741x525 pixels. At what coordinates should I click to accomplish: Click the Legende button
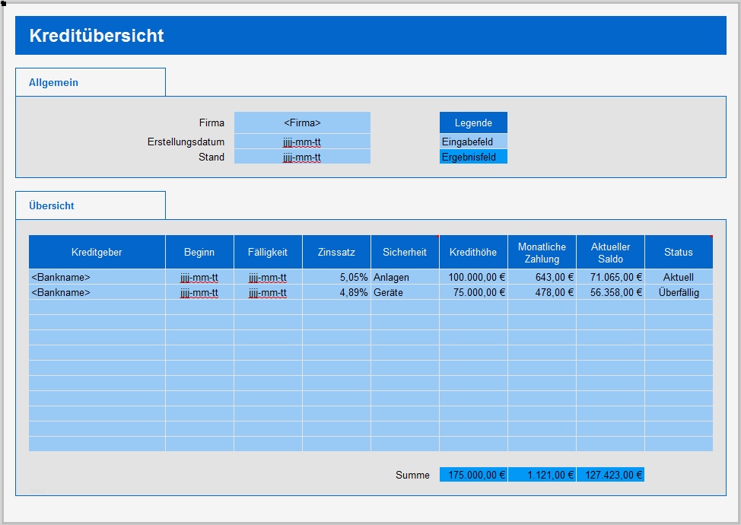(472, 123)
